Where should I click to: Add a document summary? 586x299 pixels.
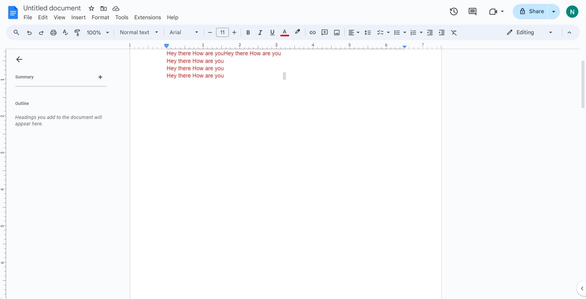coord(100,77)
